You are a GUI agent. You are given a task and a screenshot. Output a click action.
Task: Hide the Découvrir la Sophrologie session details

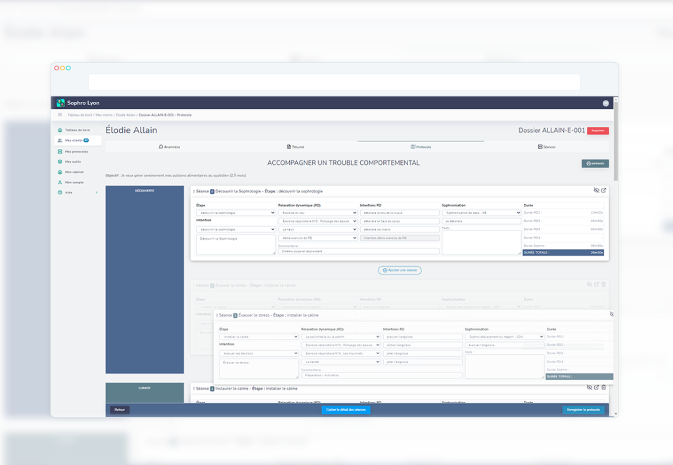[596, 190]
